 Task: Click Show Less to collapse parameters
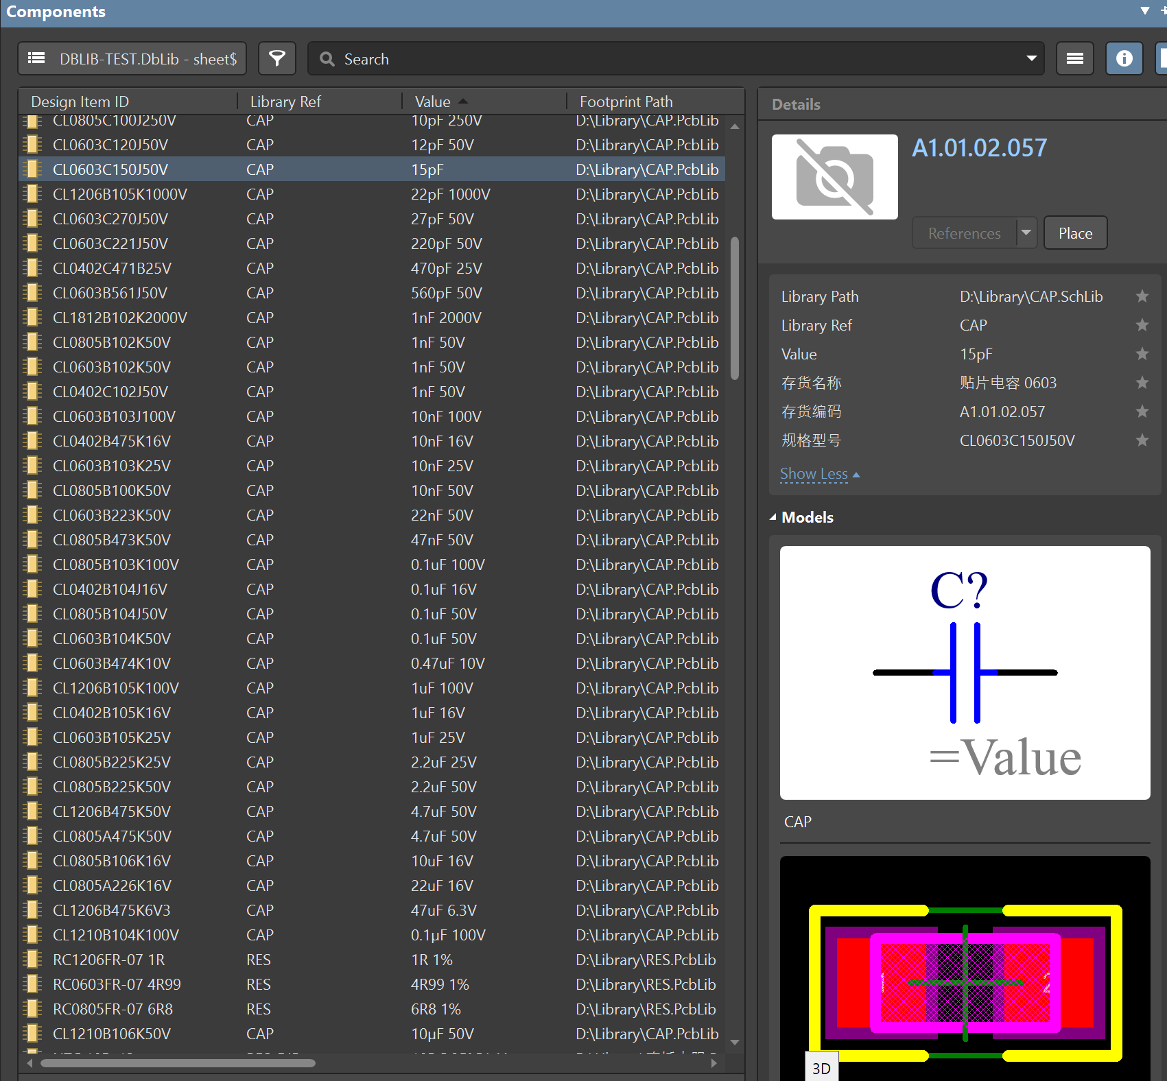(x=814, y=474)
